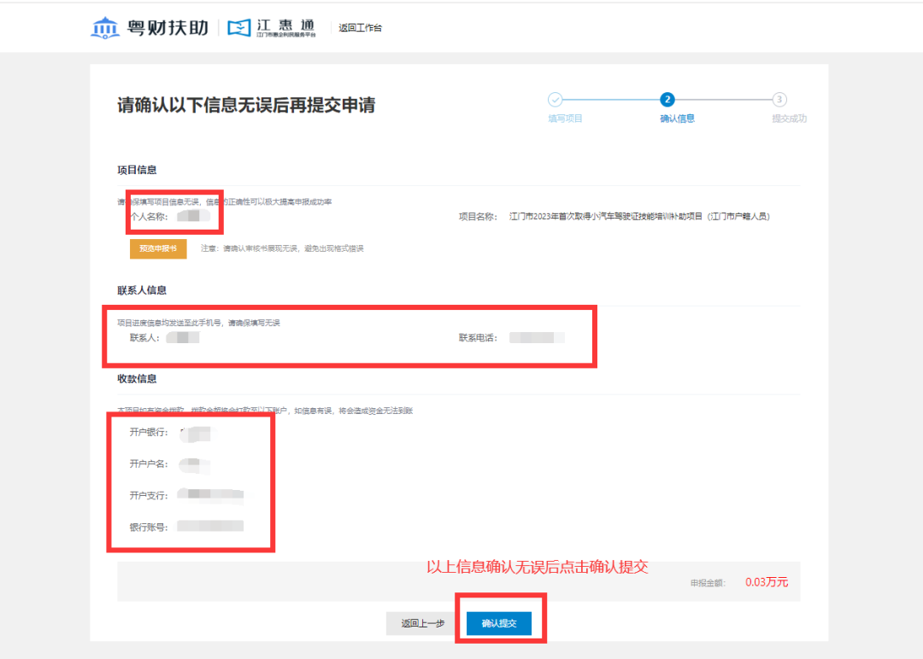Click the step 1 checkmark circle
Viewport: 923px width, 659px height.
(x=555, y=99)
